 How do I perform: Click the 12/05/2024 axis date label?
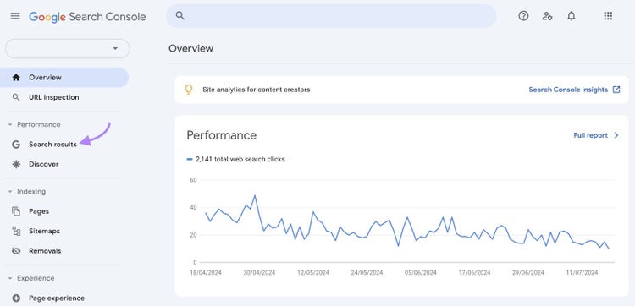[313, 273]
